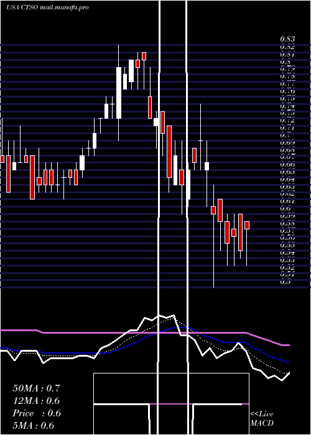This screenshot has width=311, height=435.
Task: Click the 0.54 price axis label
Action: (287, 253)
